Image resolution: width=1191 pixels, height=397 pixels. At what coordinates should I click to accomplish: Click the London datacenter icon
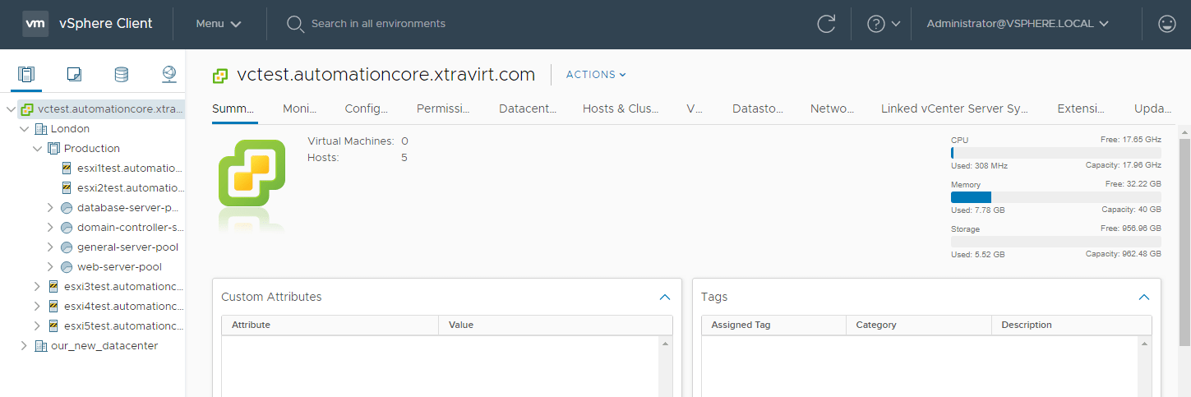point(41,129)
